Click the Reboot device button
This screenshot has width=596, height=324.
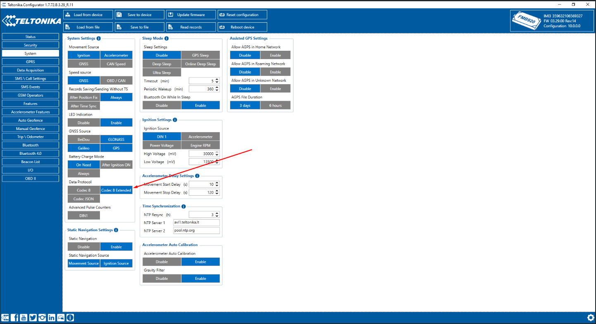(242, 27)
